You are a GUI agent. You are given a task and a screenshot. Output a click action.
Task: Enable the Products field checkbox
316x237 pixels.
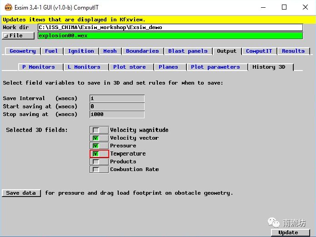[x=99, y=161]
